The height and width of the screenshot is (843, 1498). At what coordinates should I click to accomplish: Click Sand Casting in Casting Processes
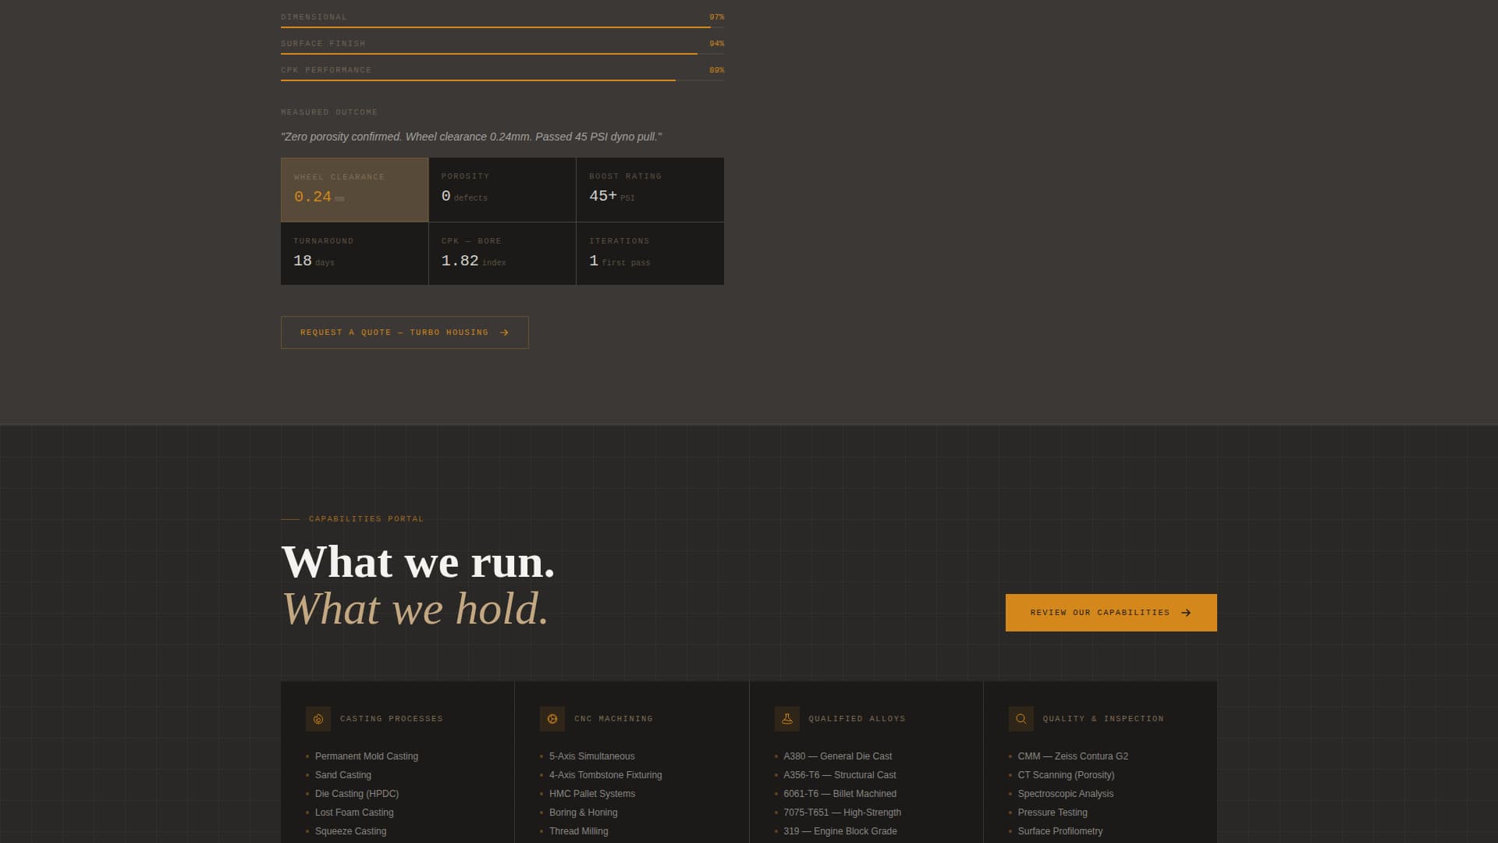(x=343, y=774)
